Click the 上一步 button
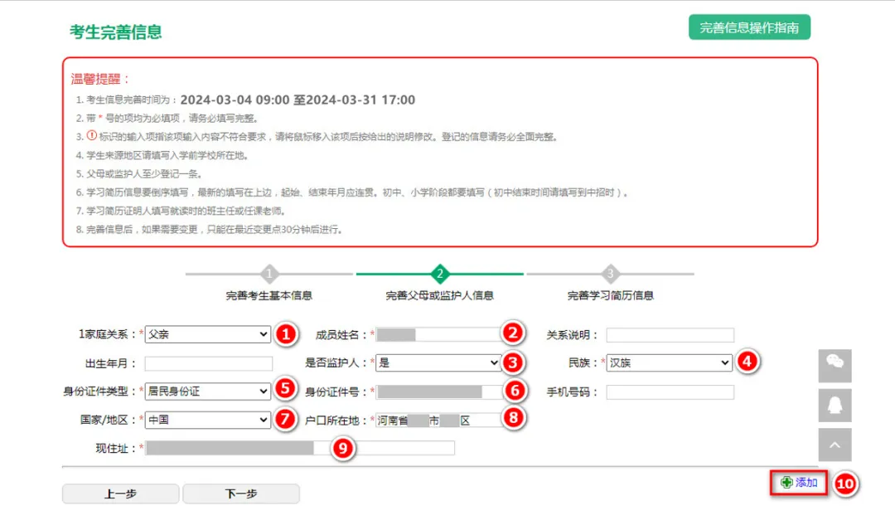 [119, 493]
